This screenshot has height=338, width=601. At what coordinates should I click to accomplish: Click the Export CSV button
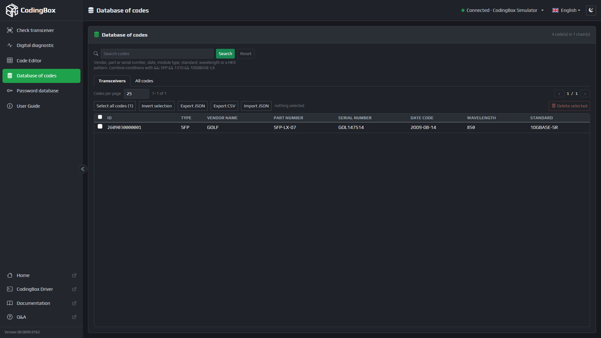pyautogui.click(x=224, y=106)
